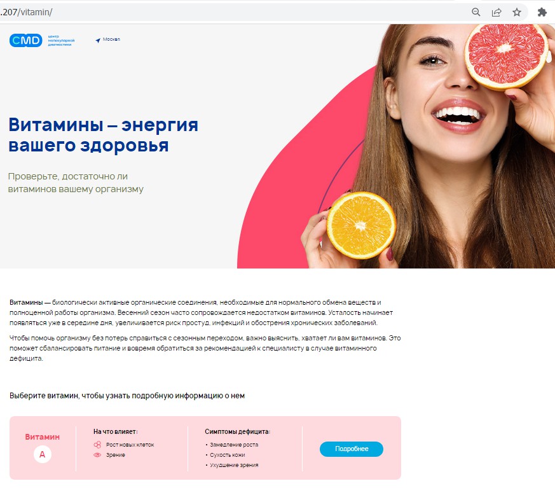Screen dimensions: 555x488
Task: Click the Симптомы дефицита heading
Action: pyautogui.click(x=238, y=431)
